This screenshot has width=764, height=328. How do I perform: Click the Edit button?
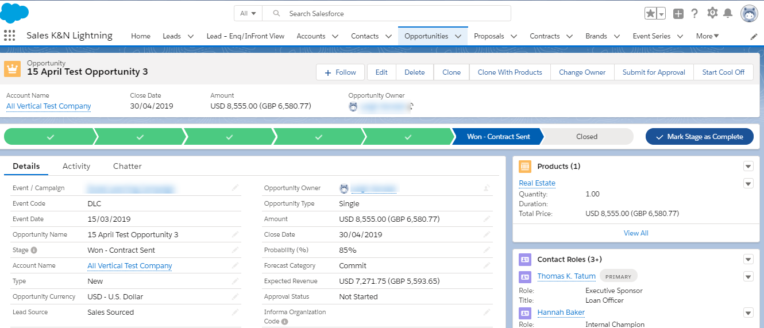pos(381,72)
